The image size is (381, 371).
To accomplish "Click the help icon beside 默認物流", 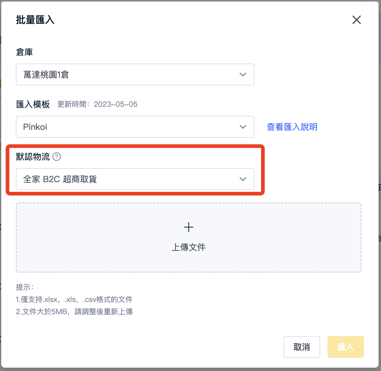I will click(x=57, y=157).
